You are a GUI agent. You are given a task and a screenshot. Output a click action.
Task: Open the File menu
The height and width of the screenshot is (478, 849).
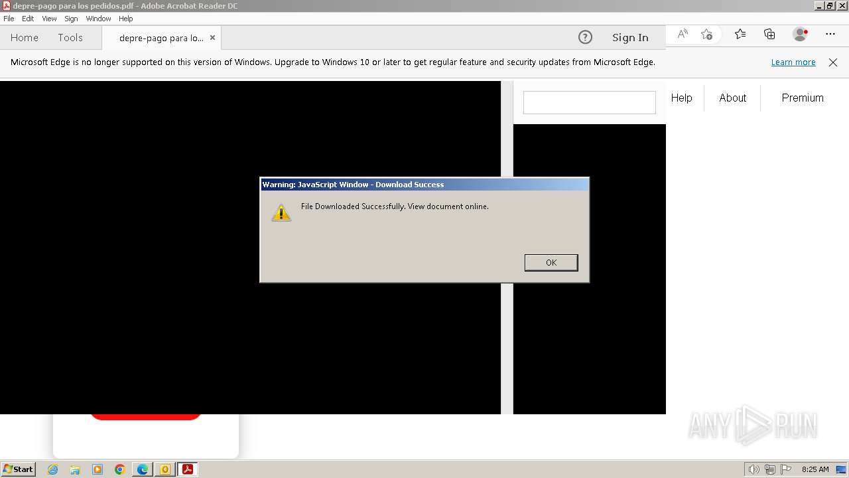(x=9, y=19)
